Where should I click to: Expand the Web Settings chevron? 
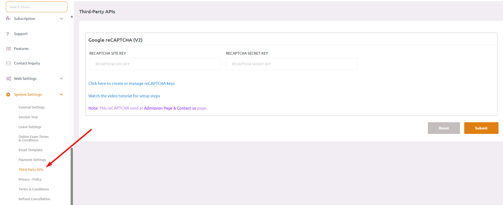pos(61,78)
